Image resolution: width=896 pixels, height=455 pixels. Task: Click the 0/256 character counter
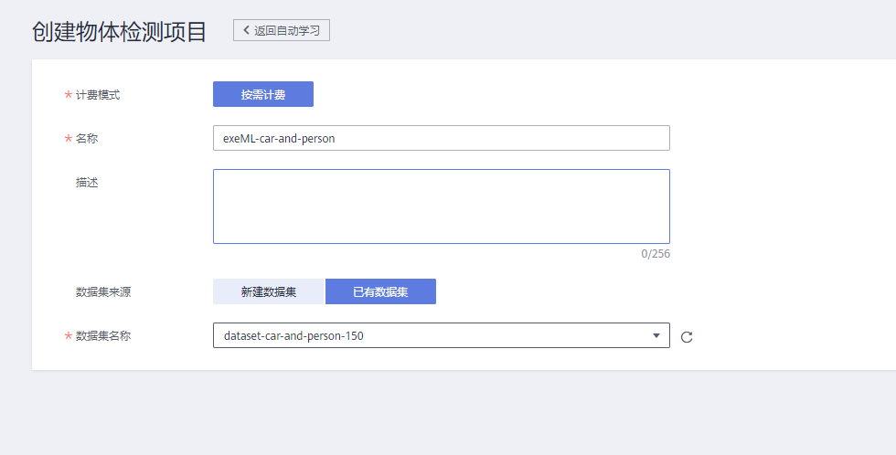[655, 254]
